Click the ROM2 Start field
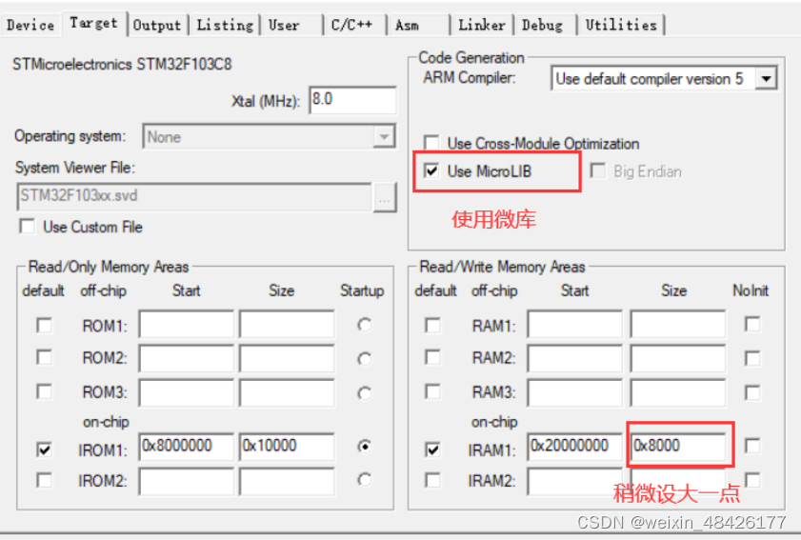Viewport: 801px width, 540px height. 186,358
